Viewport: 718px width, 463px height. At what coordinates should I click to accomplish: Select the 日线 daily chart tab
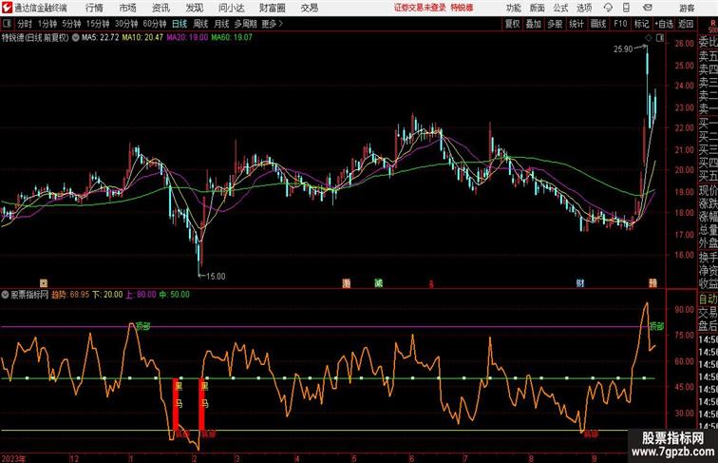click(x=179, y=24)
